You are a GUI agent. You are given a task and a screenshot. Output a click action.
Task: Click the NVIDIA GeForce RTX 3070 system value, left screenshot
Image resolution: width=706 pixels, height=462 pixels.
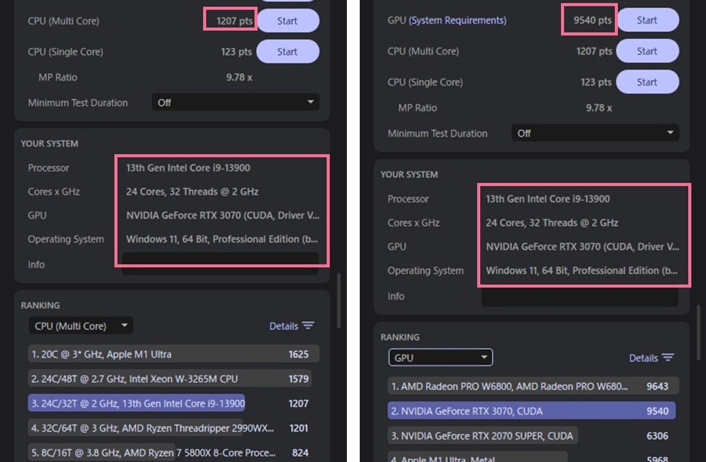223,215
